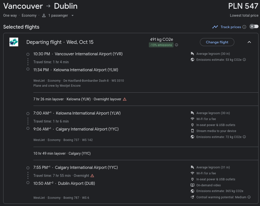
Task: Click legroom seat icon for 30 in YVR flight
Action: [192, 54]
